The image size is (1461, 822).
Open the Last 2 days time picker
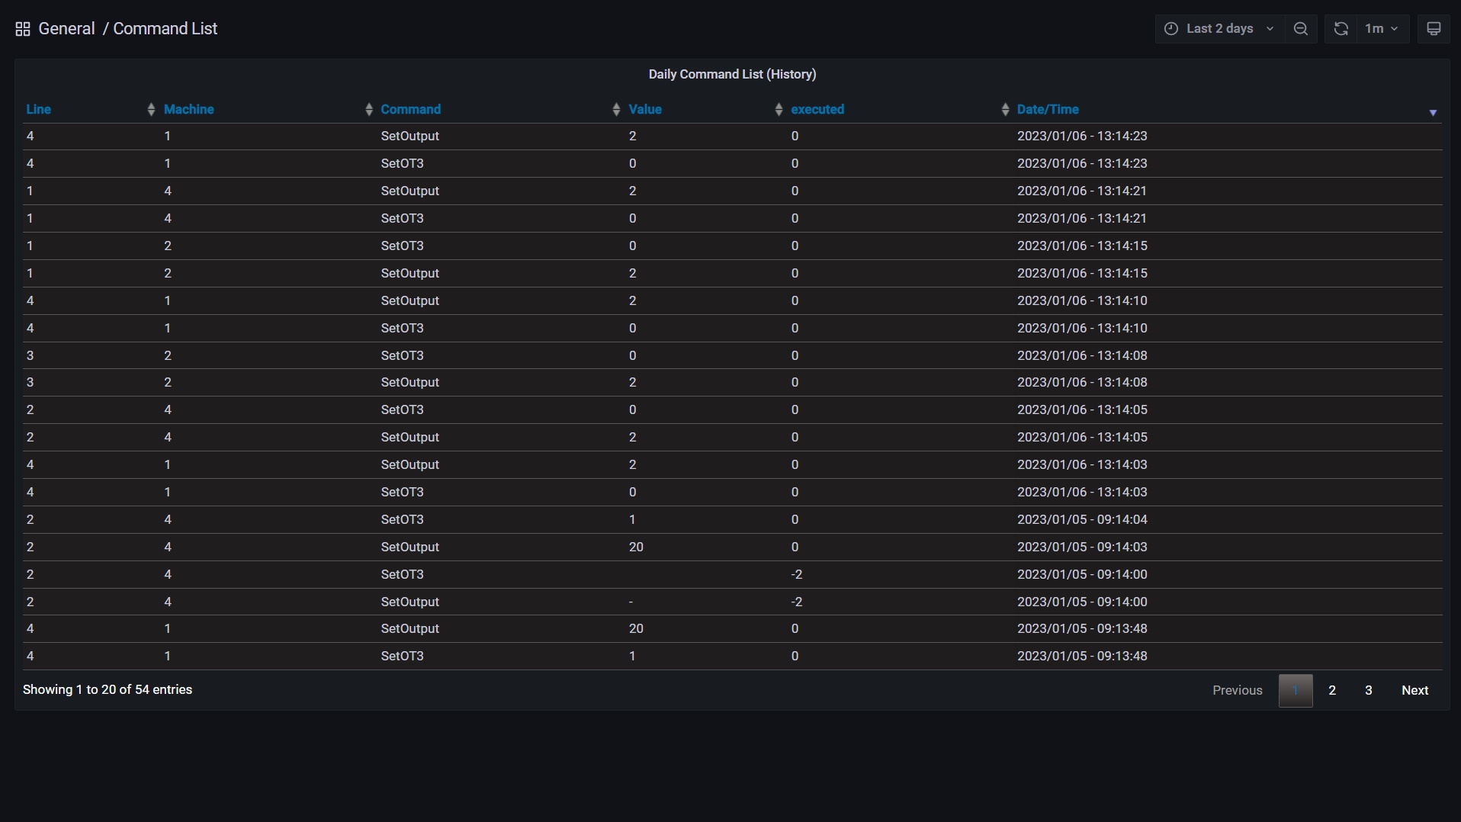pos(1219,29)
